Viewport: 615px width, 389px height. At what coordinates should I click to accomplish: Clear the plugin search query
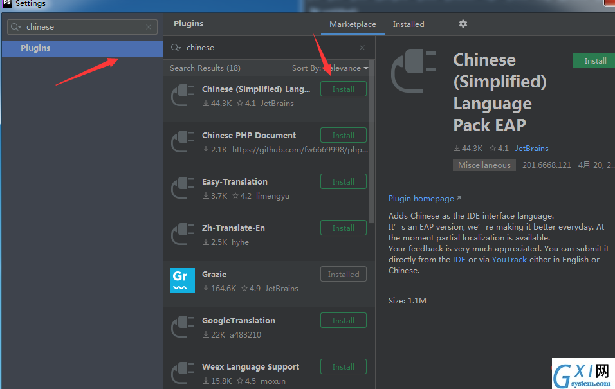[x=362, y=48]
